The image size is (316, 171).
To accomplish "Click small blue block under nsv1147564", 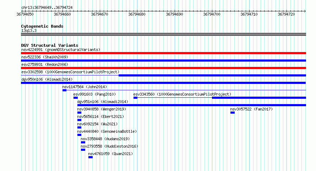I will tap(65, 90).
